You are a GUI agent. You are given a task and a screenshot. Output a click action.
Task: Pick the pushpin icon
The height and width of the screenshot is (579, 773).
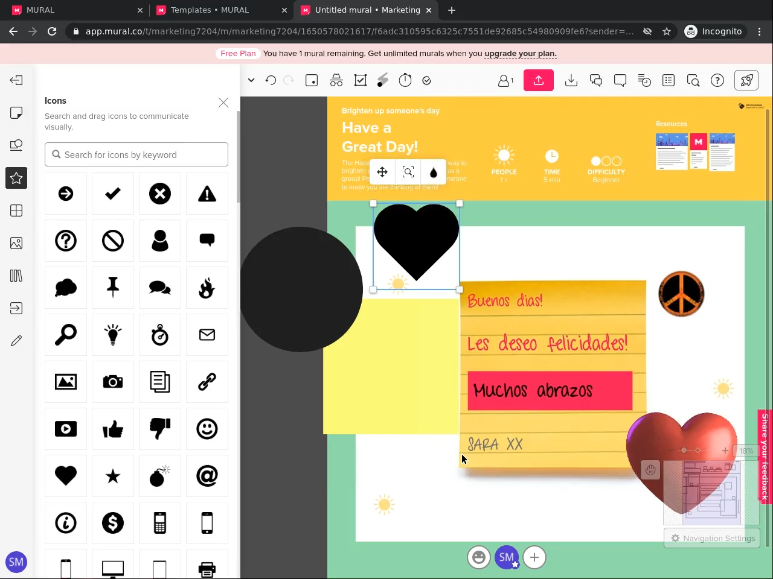click(x=113, y=288)
